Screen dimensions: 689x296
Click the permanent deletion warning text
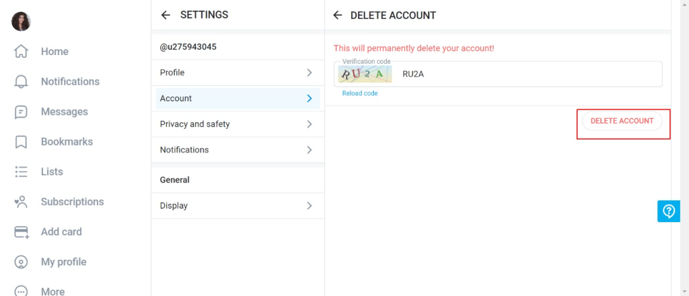point(414,48)
